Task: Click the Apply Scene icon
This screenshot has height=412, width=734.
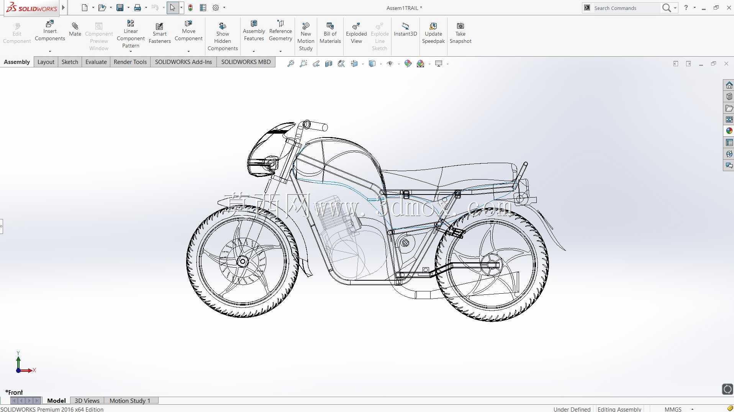Action: tap(421, 64)
